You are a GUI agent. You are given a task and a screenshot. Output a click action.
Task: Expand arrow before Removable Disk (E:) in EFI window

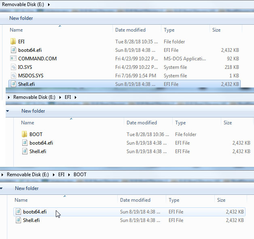9,97
